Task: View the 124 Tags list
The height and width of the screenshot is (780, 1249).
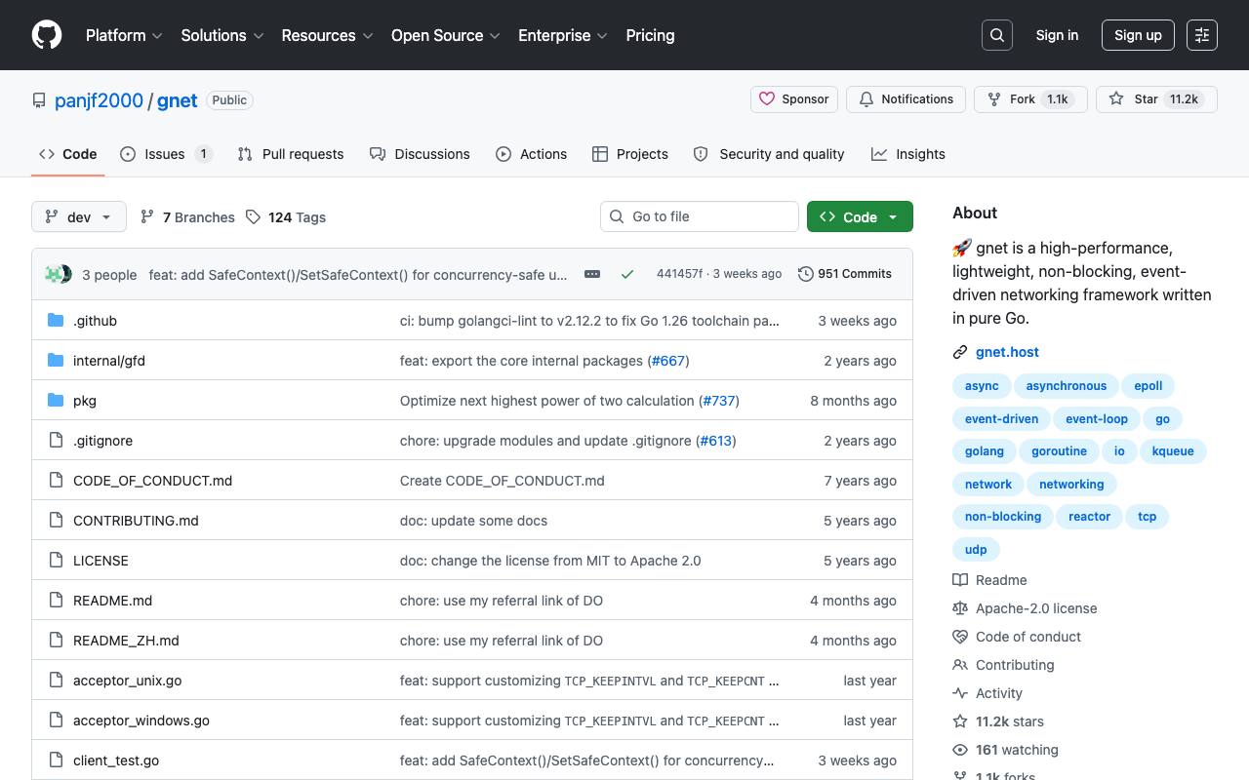Action: pyautogui.click(x=286, y=217)
